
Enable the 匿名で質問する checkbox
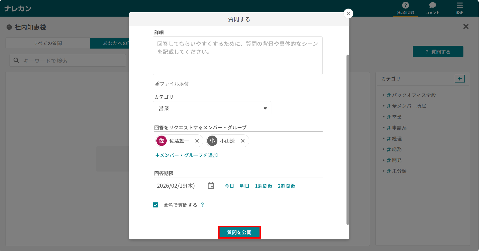155,205
